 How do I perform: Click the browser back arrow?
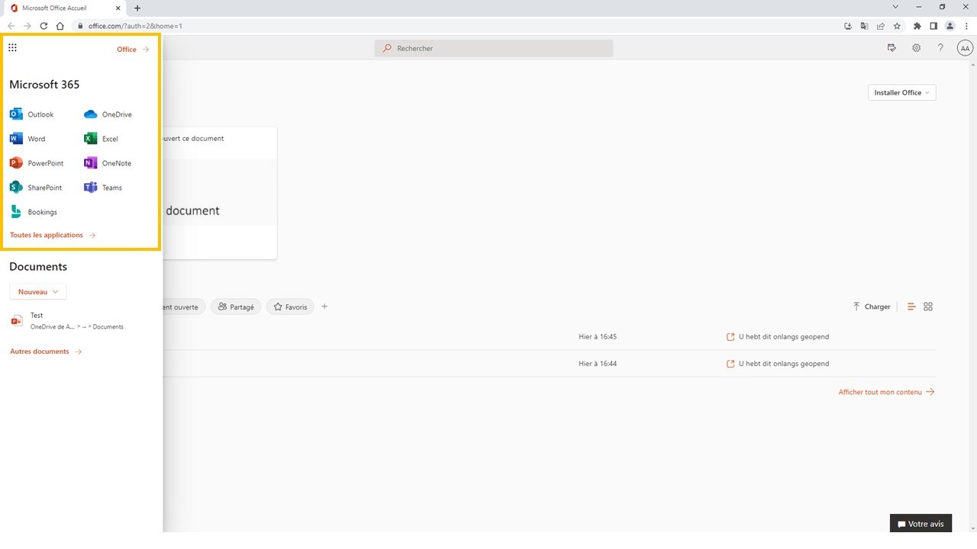tap(11, 26)
